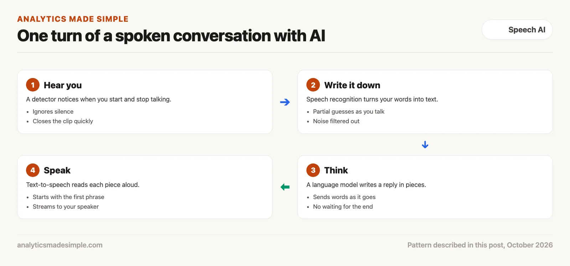Click the blue down arrow above Think
This screenshot has width=570, height=266.
click(425, 145)
